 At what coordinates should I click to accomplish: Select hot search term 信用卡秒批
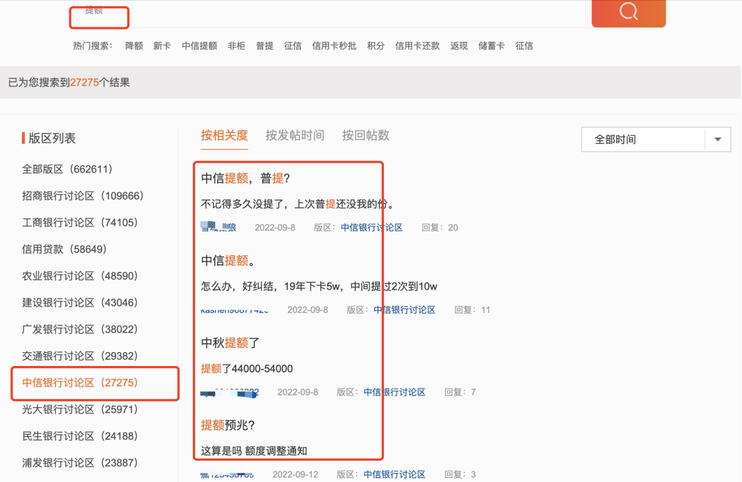pos(334,46)
